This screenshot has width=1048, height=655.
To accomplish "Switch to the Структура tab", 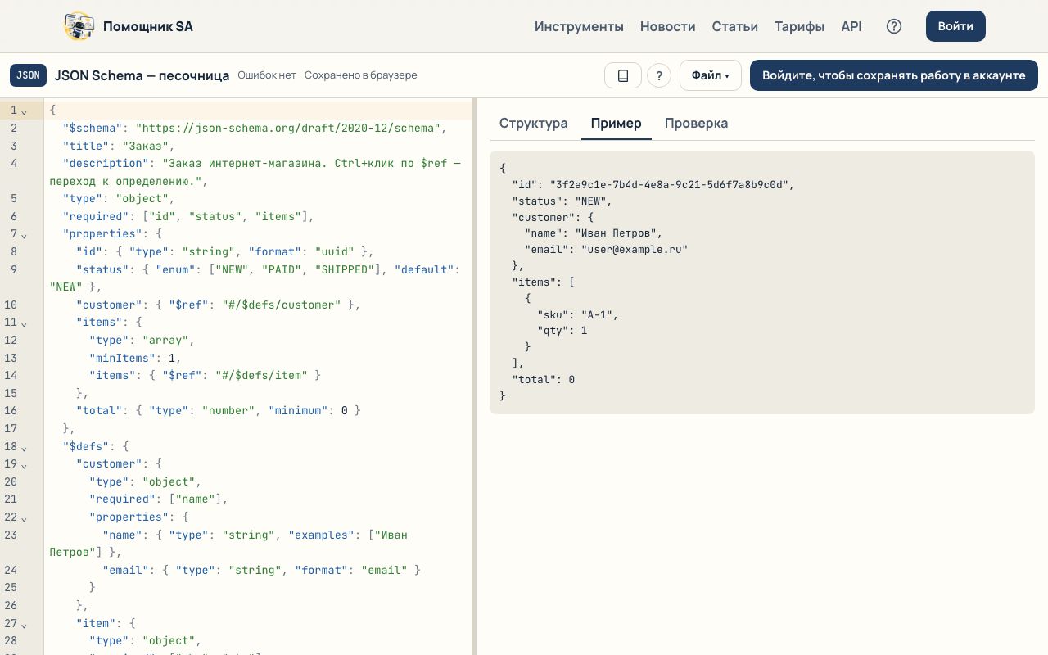I will (x=534, y=123).
